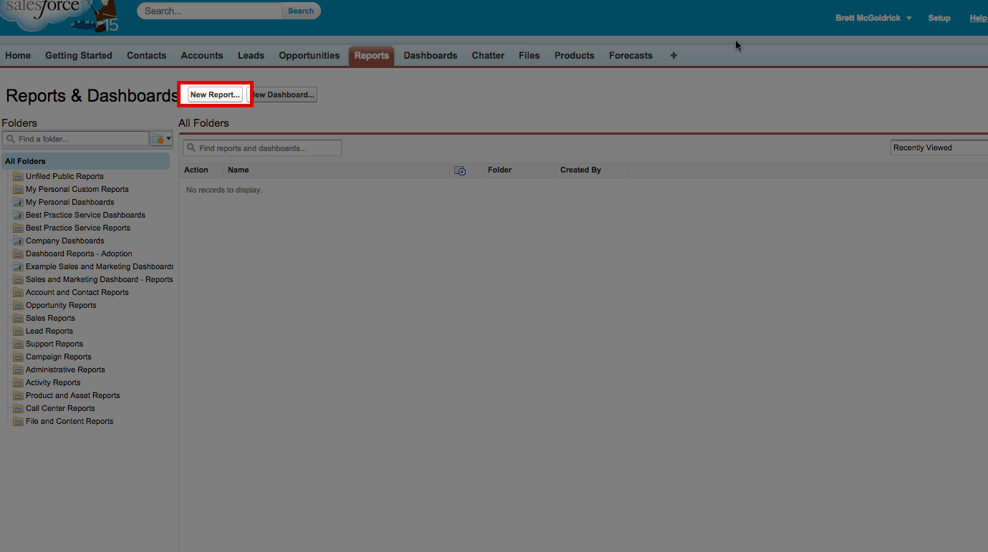Click the Opportunity Reports folder icon
The image size is (988, 552).
click(19, 305)
